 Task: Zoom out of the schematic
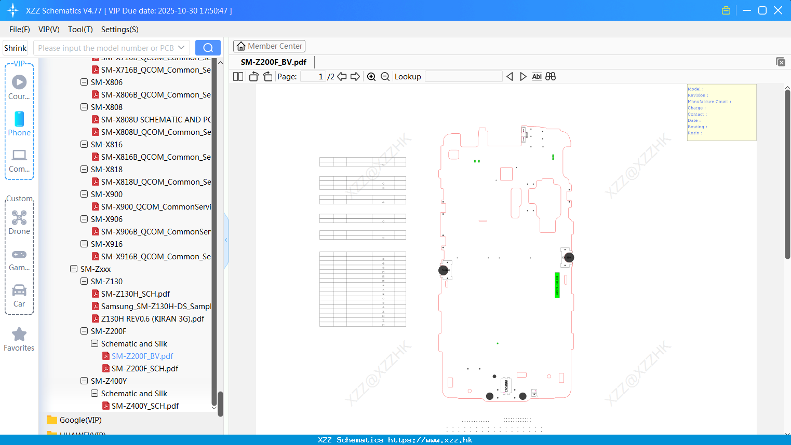tap(385, 77)
